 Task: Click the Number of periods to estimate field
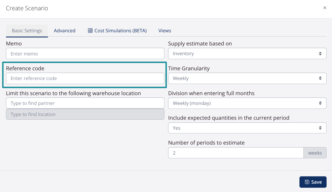tap(236, 153)
